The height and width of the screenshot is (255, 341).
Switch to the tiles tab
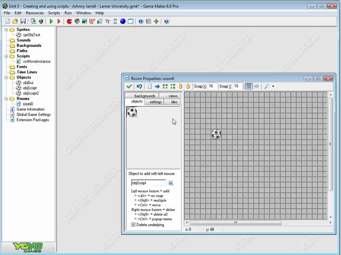coord(173,102)
